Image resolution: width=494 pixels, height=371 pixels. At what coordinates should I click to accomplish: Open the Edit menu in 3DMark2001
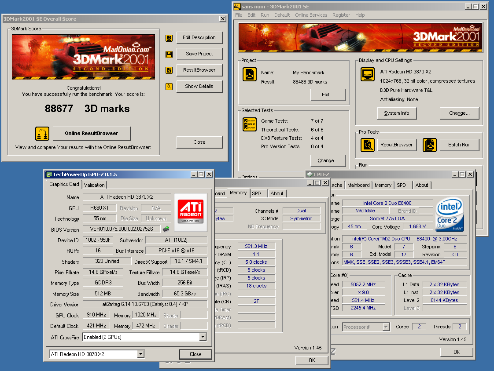[x=251, y=15]
